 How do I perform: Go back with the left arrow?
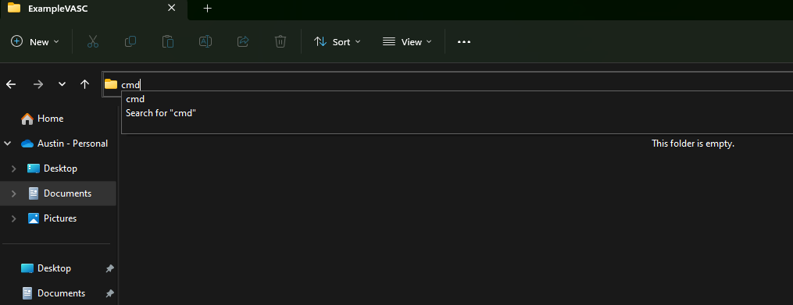[11, 84]
